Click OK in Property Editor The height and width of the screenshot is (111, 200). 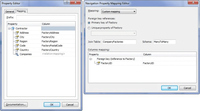click(52, 105)
